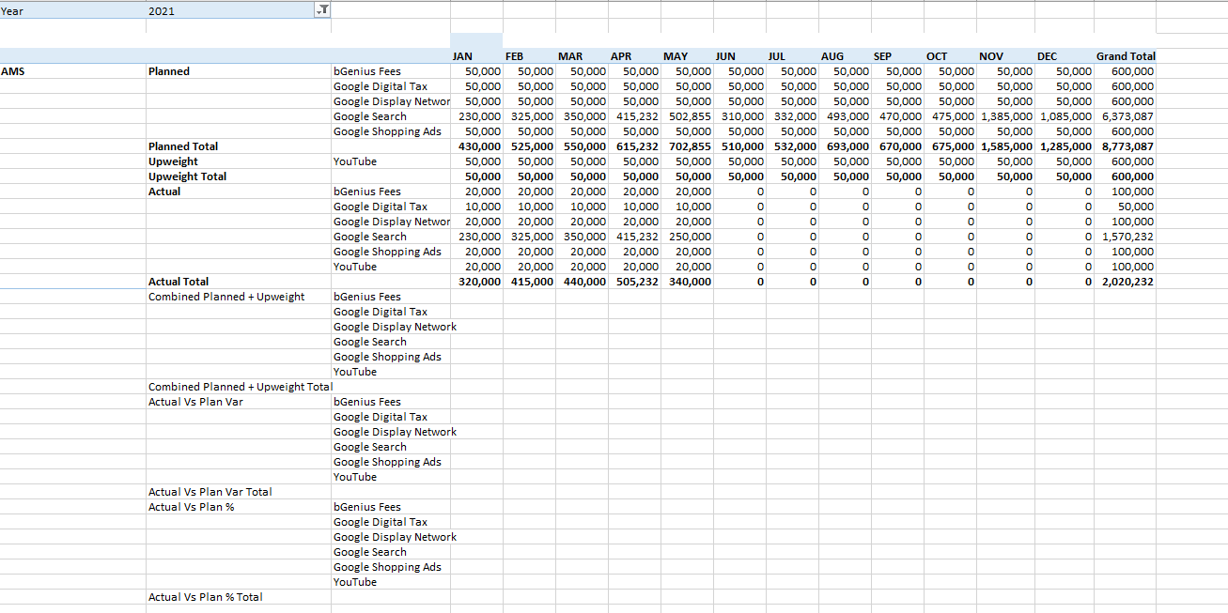This screenshot has height=613, width=1228.
Task: Select YouTube under Combined Planned + Upweight
Action: tap(355, 372)
